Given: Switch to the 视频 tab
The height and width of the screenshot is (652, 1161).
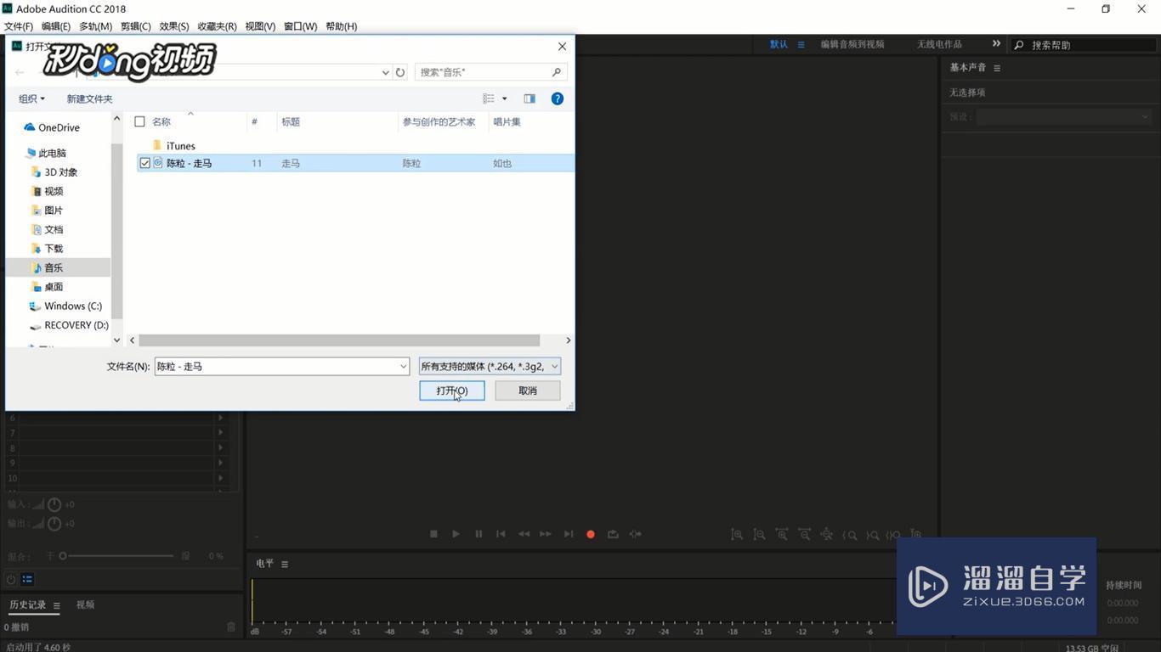Looking at the screenshot, I should pos(85,605).
